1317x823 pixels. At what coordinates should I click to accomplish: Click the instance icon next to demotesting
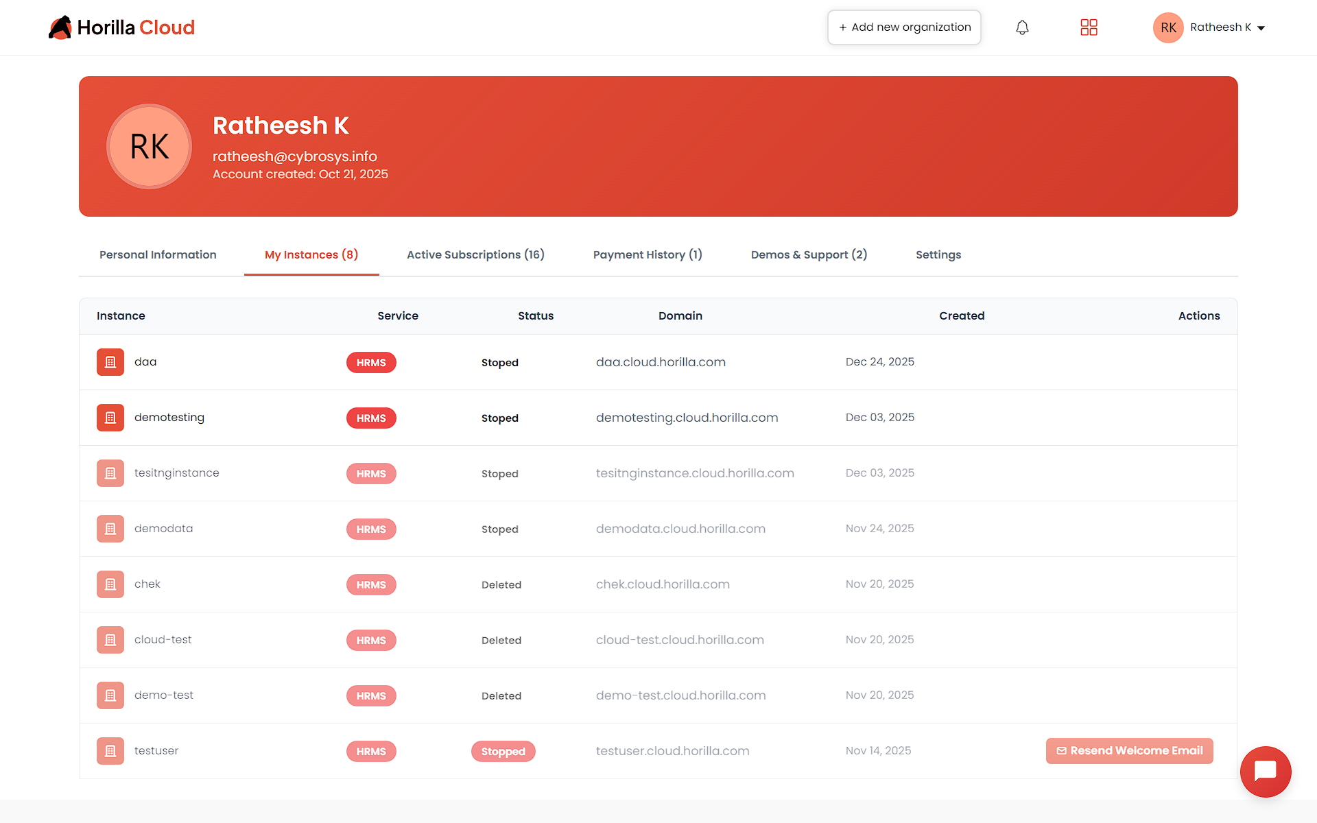click(x=110, y=417)
